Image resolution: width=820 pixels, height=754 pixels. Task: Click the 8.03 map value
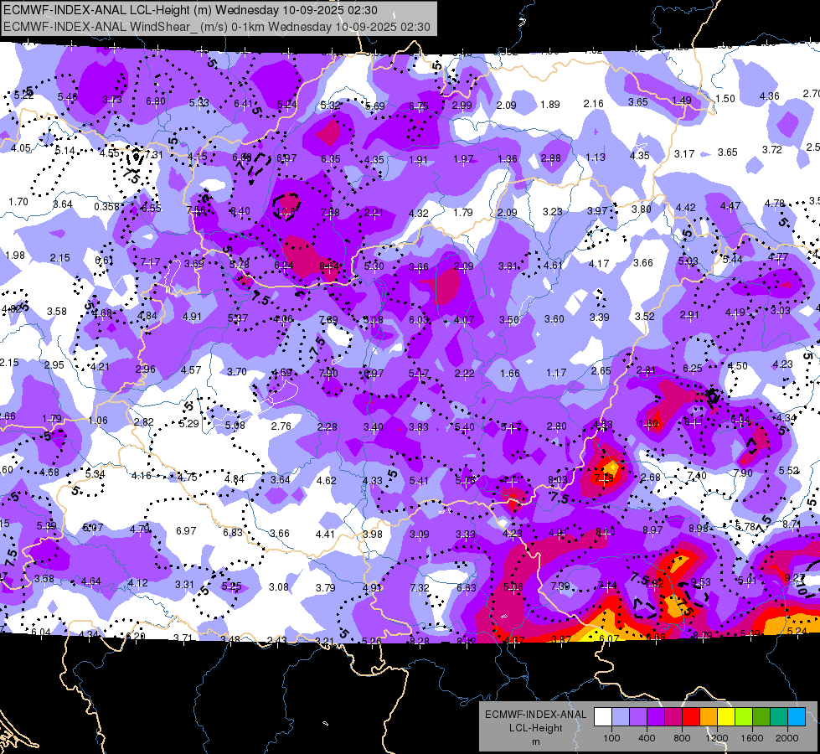click(558, 479)
